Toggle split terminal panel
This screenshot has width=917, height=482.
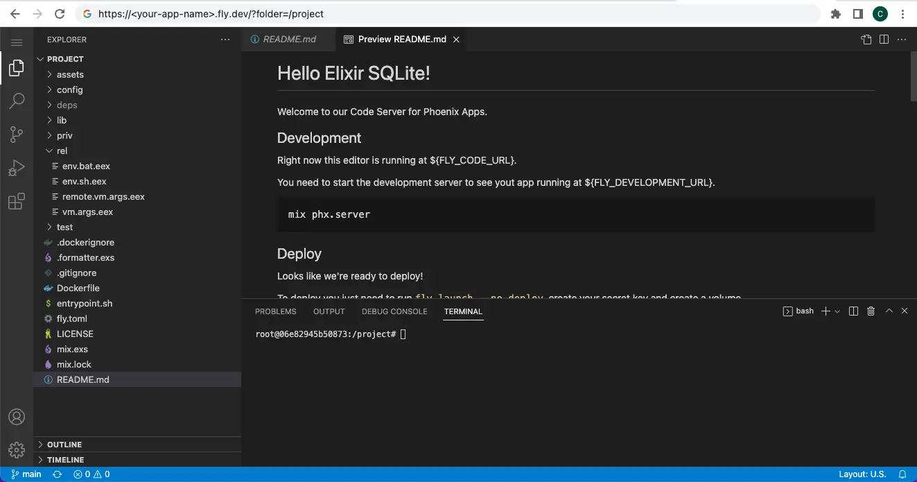[854, 311]
